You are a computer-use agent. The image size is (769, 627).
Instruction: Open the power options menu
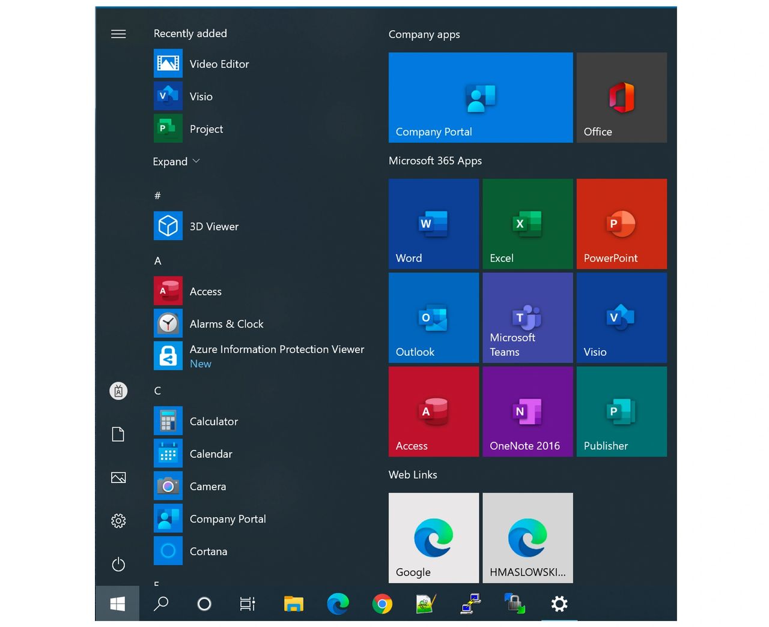[x=118, y=564]
